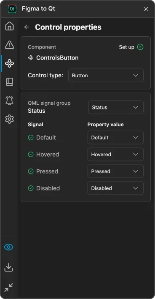The width and height of the screenshot is (155, 299).
Task: Open the Hovered property value dropdown
Action: [115, 155]
